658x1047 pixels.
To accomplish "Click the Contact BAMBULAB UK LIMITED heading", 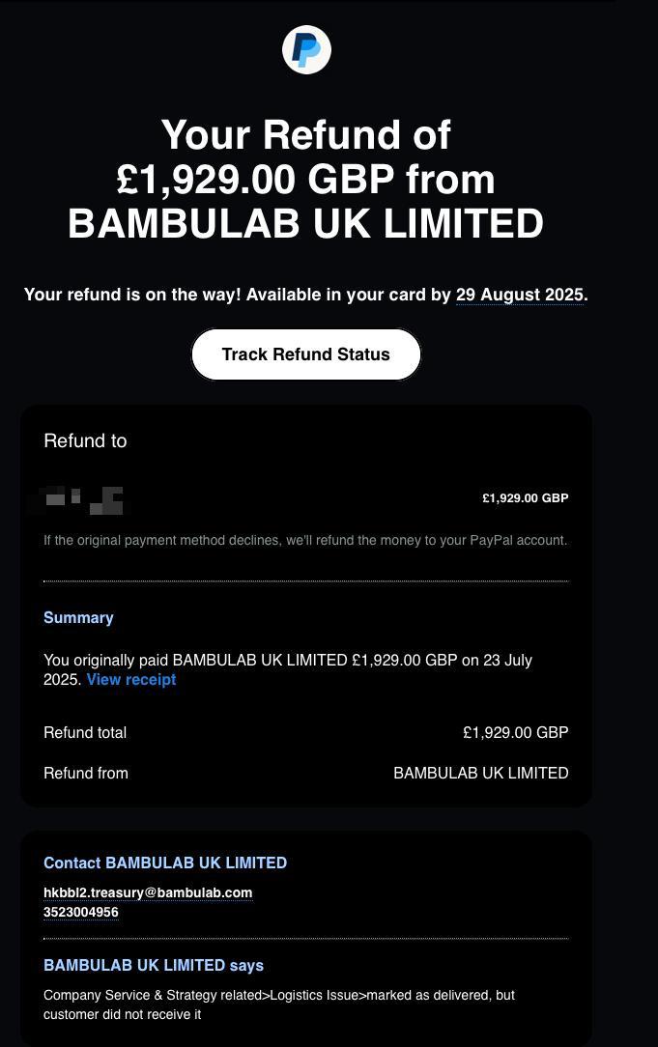I will [x=165, y=863].
